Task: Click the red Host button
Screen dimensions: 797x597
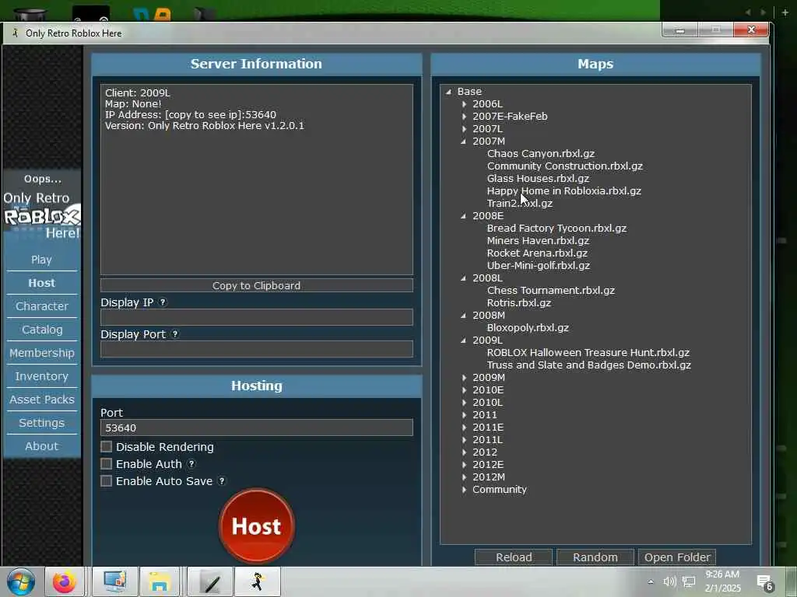Action: click(257, 526)
